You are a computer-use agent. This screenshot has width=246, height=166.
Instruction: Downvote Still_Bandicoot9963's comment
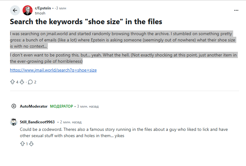[31, 144]
